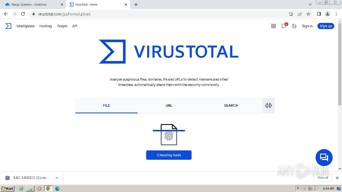Image resolution: width=342 pixels, height=192 pixels.
Task: Open download options arrow for JUEZ JURIDICO file
Action: pos(57,178)
